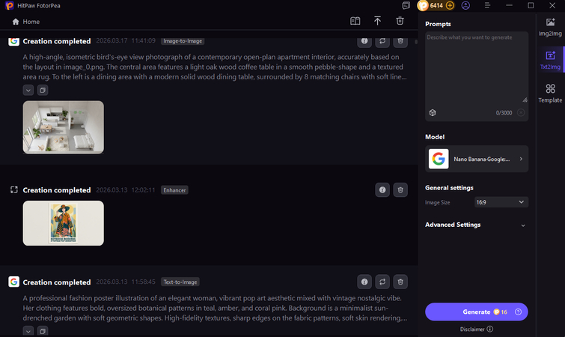
Task: Switch to the Img2Img tab
Action: pos(550,28)
